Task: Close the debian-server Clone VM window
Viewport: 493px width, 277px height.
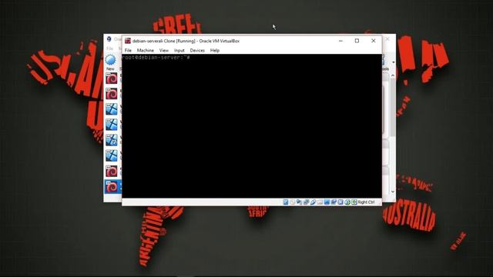Action: coord(373,41)
